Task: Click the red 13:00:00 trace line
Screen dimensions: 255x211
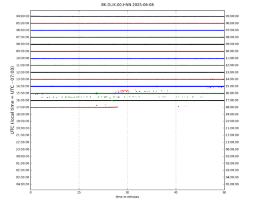Action: point(127,79)
